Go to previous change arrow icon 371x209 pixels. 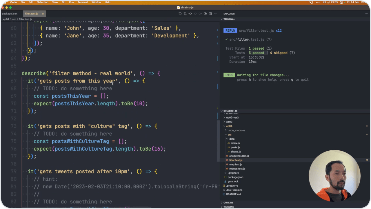pyautogui.click(x=190, y=14)
